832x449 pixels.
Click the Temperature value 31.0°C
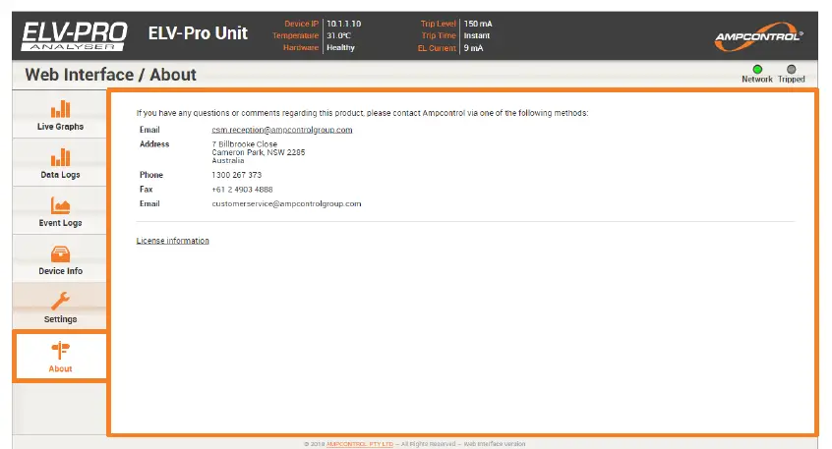tap(338, 35)
